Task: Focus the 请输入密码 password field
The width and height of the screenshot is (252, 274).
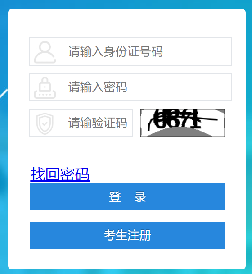Action: click(130, 87)
